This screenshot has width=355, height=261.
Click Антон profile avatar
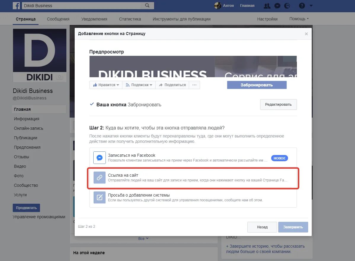pyautogui.click(x=218, y=5)
